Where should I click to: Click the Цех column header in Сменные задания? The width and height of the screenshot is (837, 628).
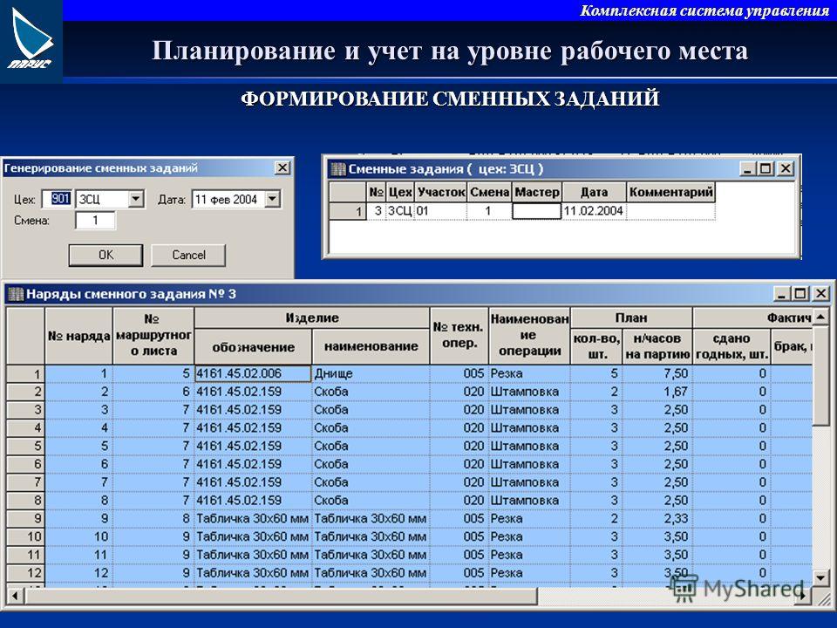(400, 192)
